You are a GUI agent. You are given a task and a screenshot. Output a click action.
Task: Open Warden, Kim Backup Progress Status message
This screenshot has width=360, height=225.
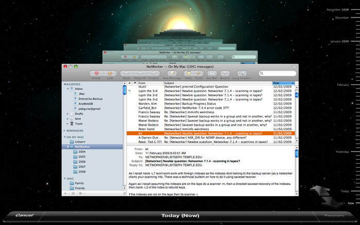tap(211, 103)
